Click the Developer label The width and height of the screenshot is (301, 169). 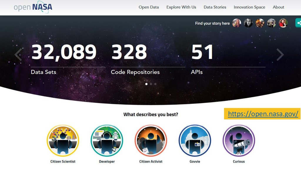[107, 162]
